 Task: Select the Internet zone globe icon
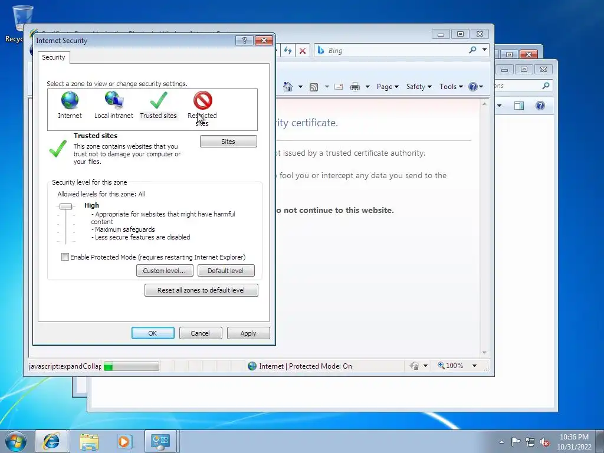click(70, 100)
